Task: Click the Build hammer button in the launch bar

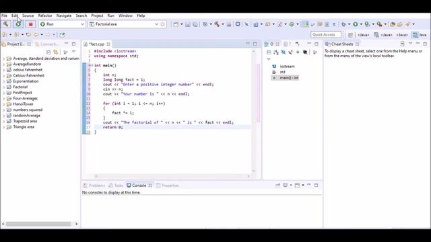Action: (x=6, y=24)
